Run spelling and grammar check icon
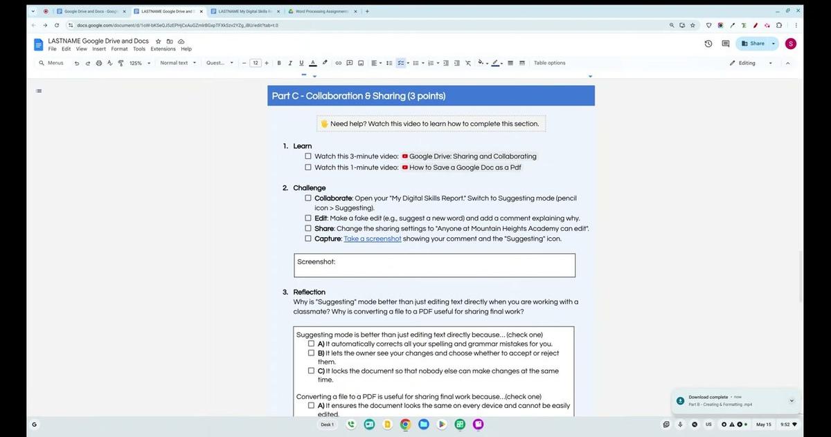831x437 pixels. click(x=109, y=63)
